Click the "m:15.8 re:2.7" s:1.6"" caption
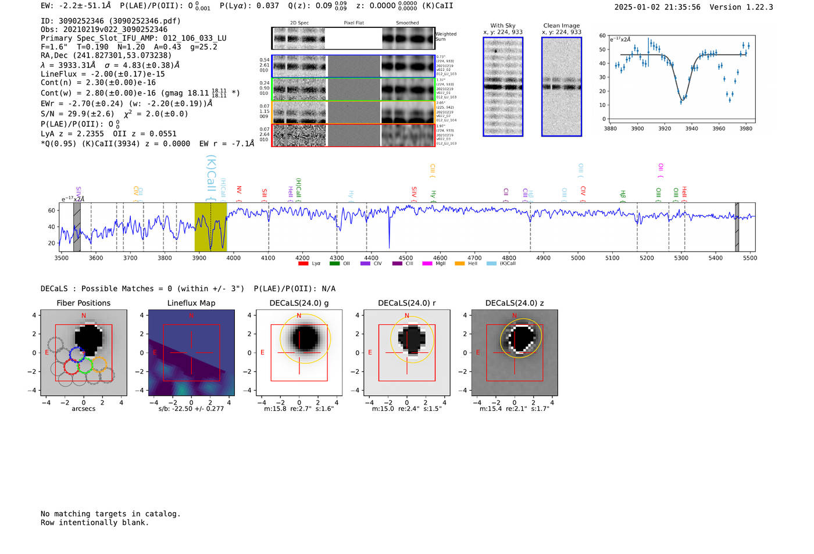This screenshot has width=814, height=554. tap(299, 409)
